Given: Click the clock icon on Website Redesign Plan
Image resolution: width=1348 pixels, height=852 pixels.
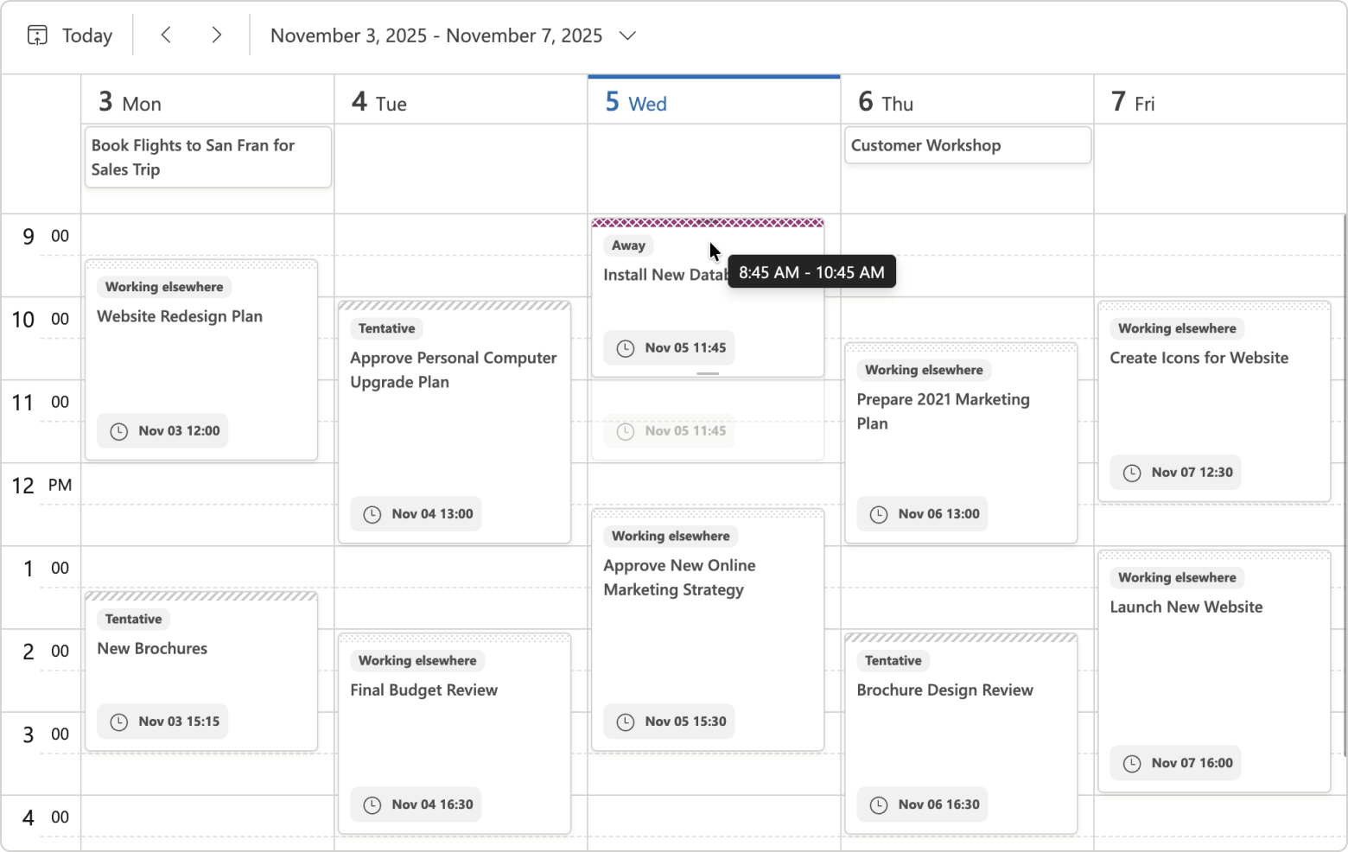Looking at the screenshot, I should pos(118,430).
